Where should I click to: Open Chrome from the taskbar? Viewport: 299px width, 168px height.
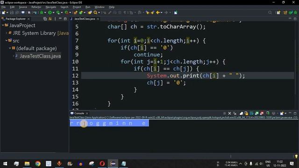(x=38, y=164)
